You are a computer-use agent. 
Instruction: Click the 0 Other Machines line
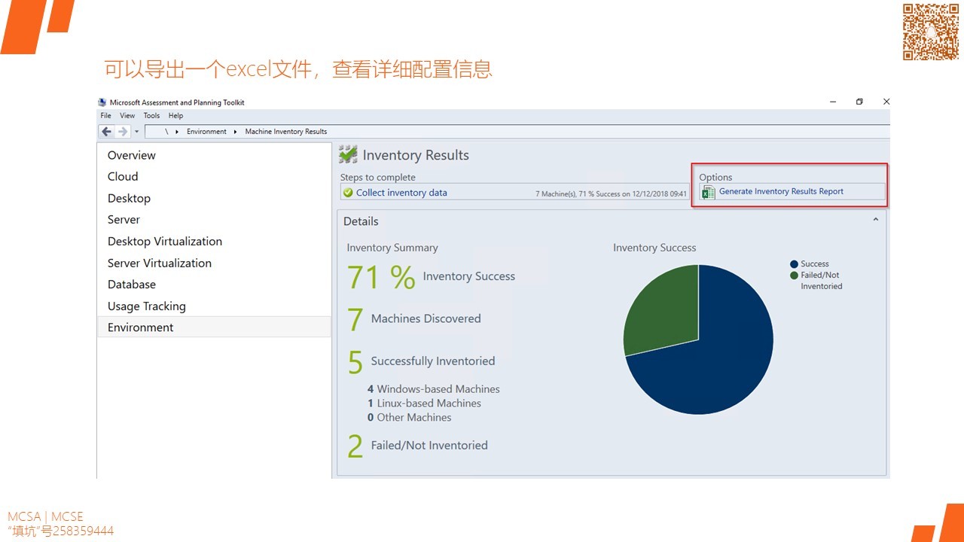[410, 418]
